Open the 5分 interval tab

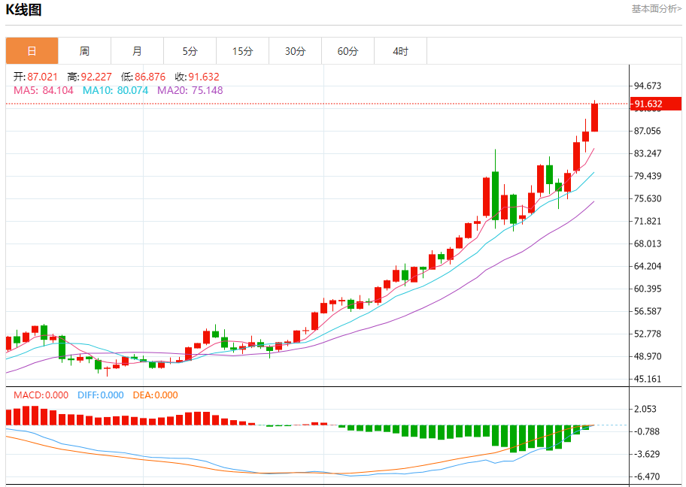pyautogui.click(x=190, y=51)
